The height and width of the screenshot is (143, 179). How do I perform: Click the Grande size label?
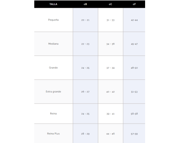[x=53, y=68]
